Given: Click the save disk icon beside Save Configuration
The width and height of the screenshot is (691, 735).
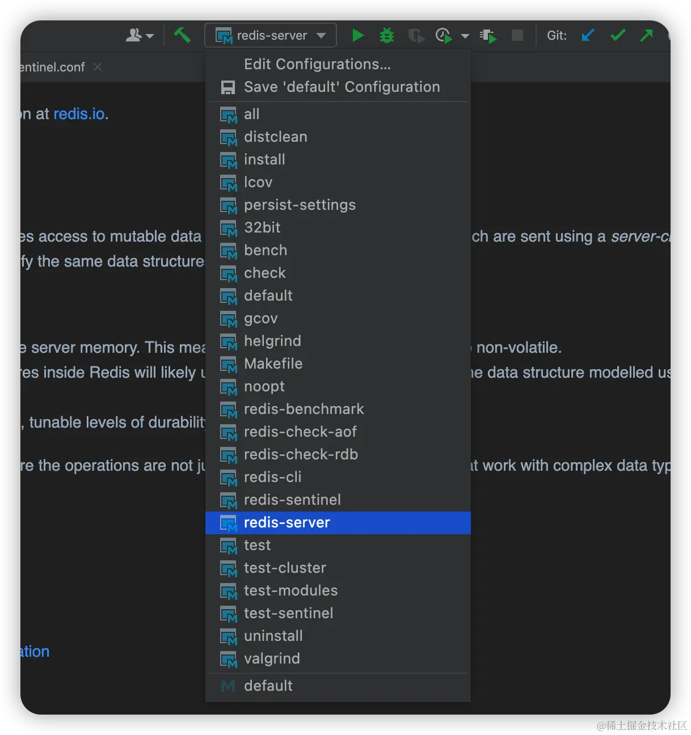Looking at the screenshot, I should [228, 87].
